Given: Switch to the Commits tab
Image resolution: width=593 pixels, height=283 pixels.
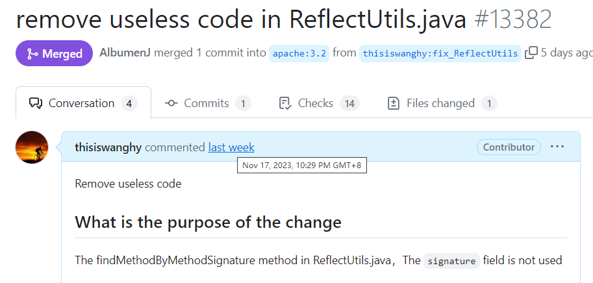Looking at the screenshot, I should coord(208,103).
